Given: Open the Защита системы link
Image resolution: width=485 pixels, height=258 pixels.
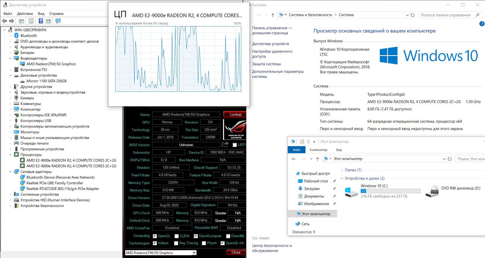Looking at the screenshot, I should (x=266, y=64).
